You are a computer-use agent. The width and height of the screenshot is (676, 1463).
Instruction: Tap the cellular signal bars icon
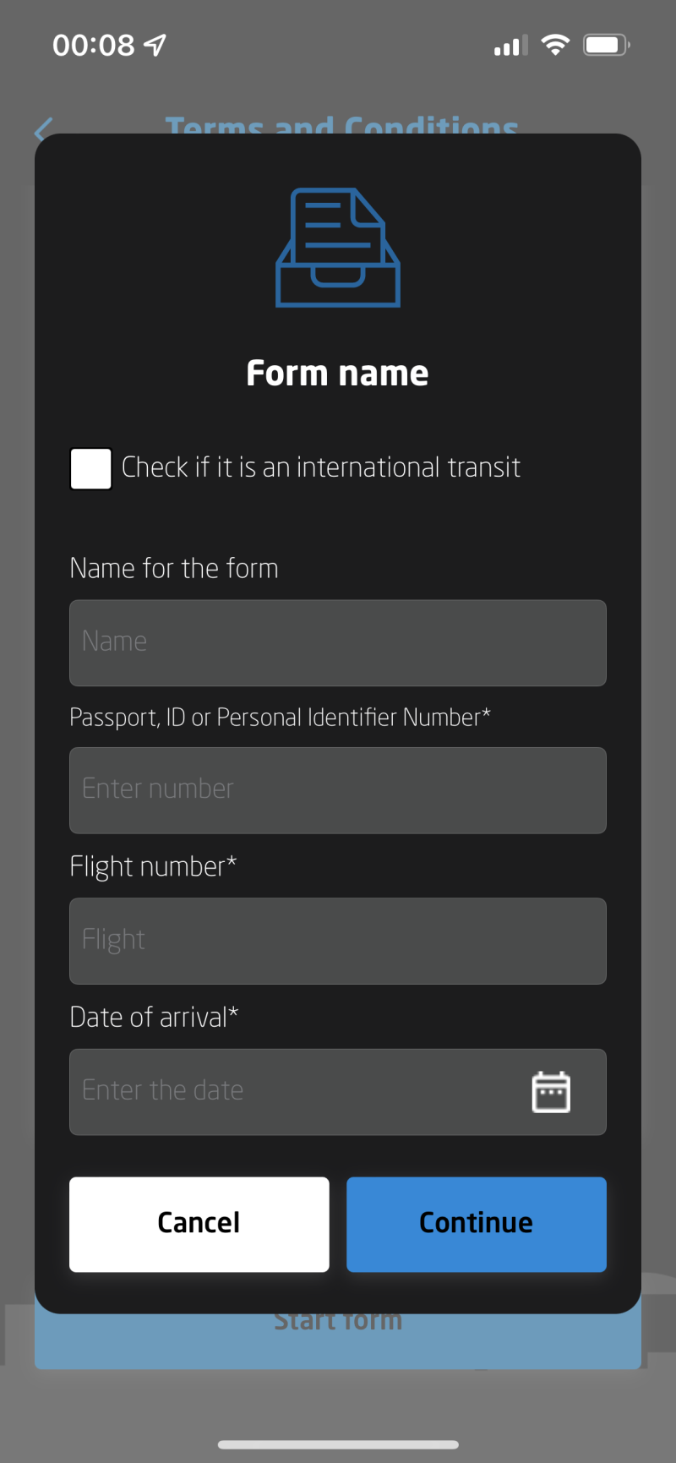pos(510,46)
